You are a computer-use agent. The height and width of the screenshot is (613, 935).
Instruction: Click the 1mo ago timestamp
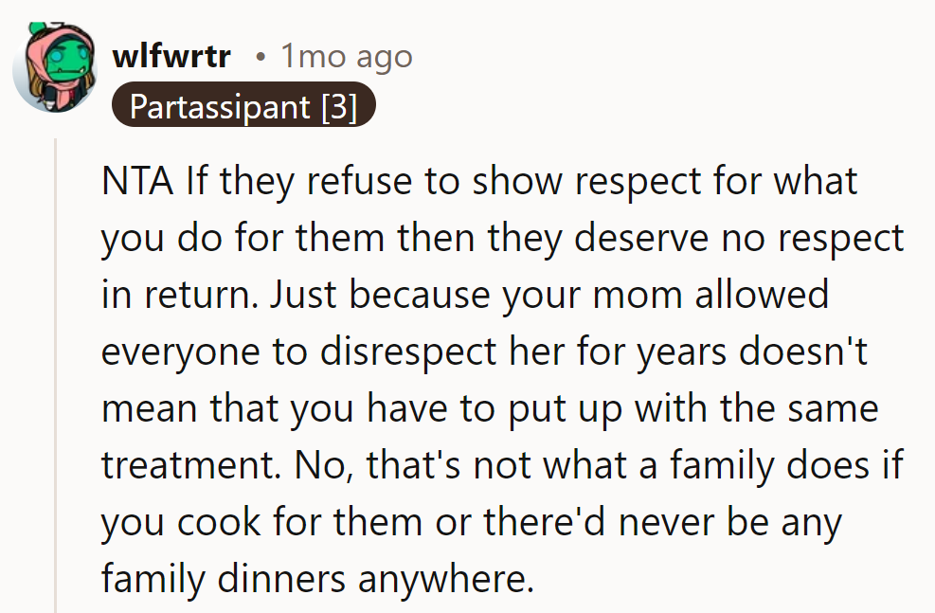tap(346, 57)
